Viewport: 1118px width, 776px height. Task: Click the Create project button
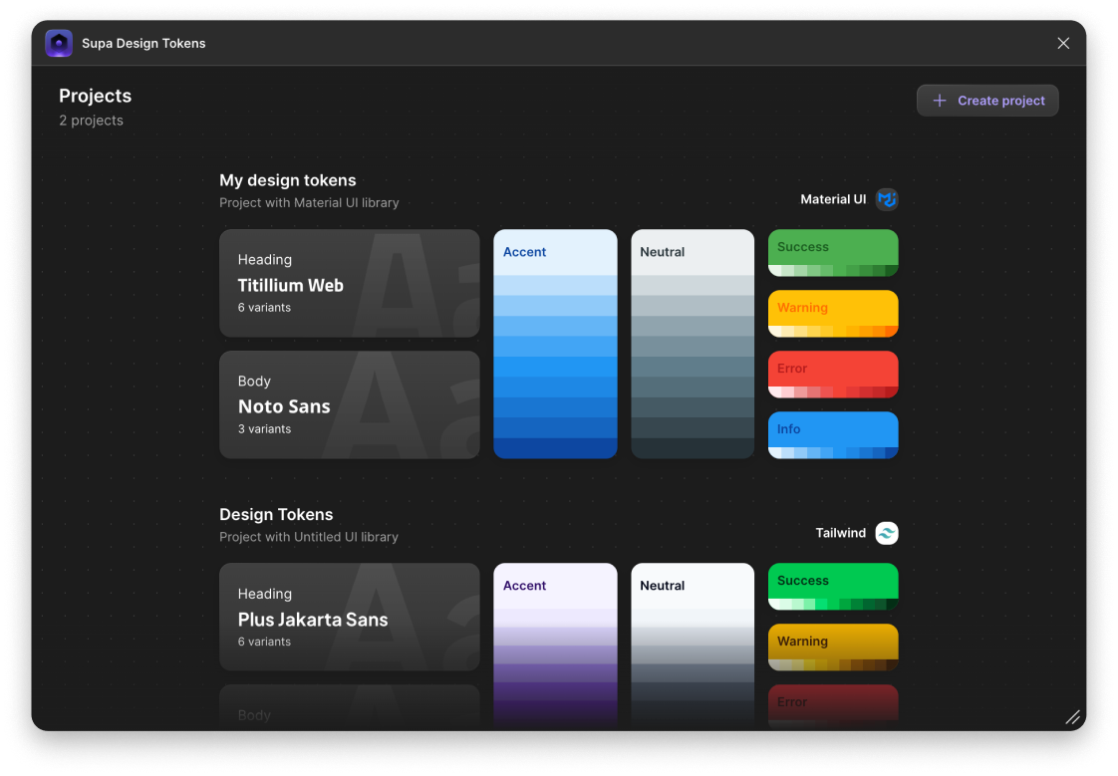[987, 101]
